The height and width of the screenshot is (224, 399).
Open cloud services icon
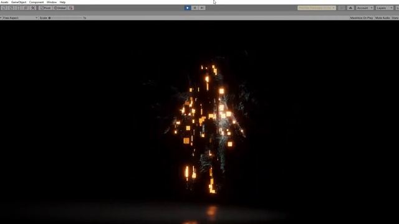tap(350, 8)
